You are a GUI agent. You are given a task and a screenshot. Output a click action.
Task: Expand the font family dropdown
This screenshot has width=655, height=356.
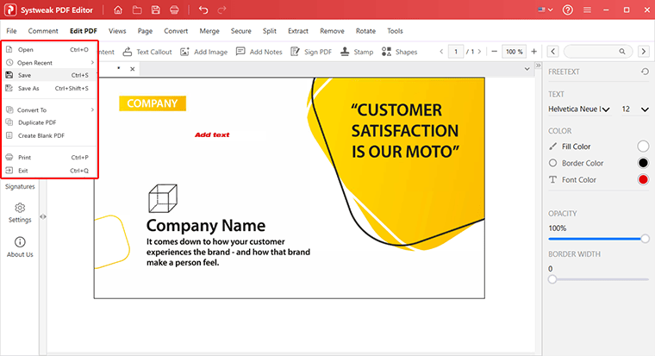579,109
